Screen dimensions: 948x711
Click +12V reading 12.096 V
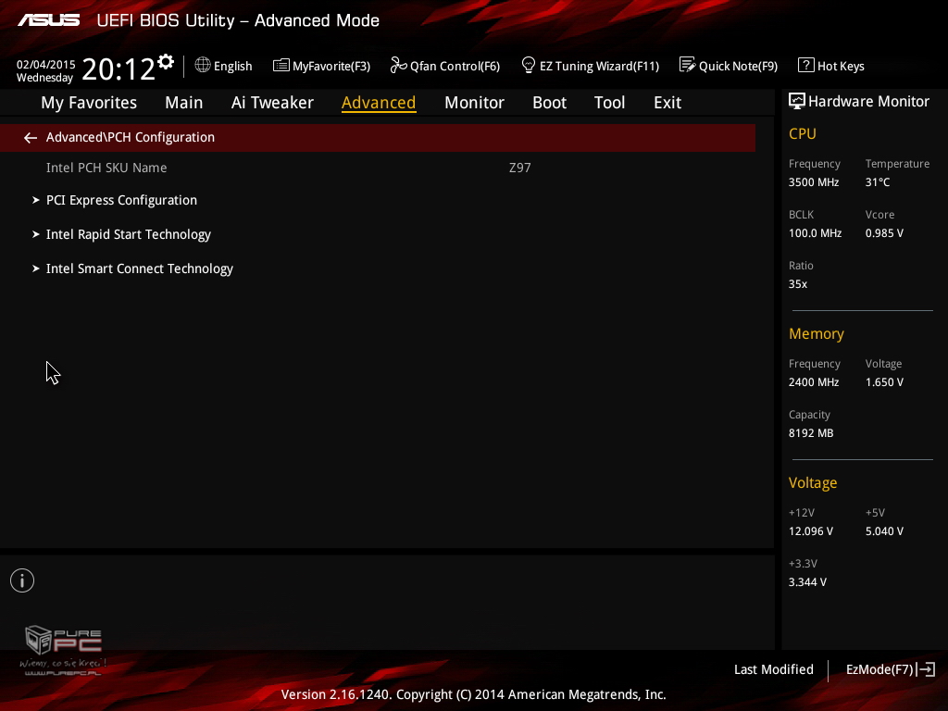811,530
